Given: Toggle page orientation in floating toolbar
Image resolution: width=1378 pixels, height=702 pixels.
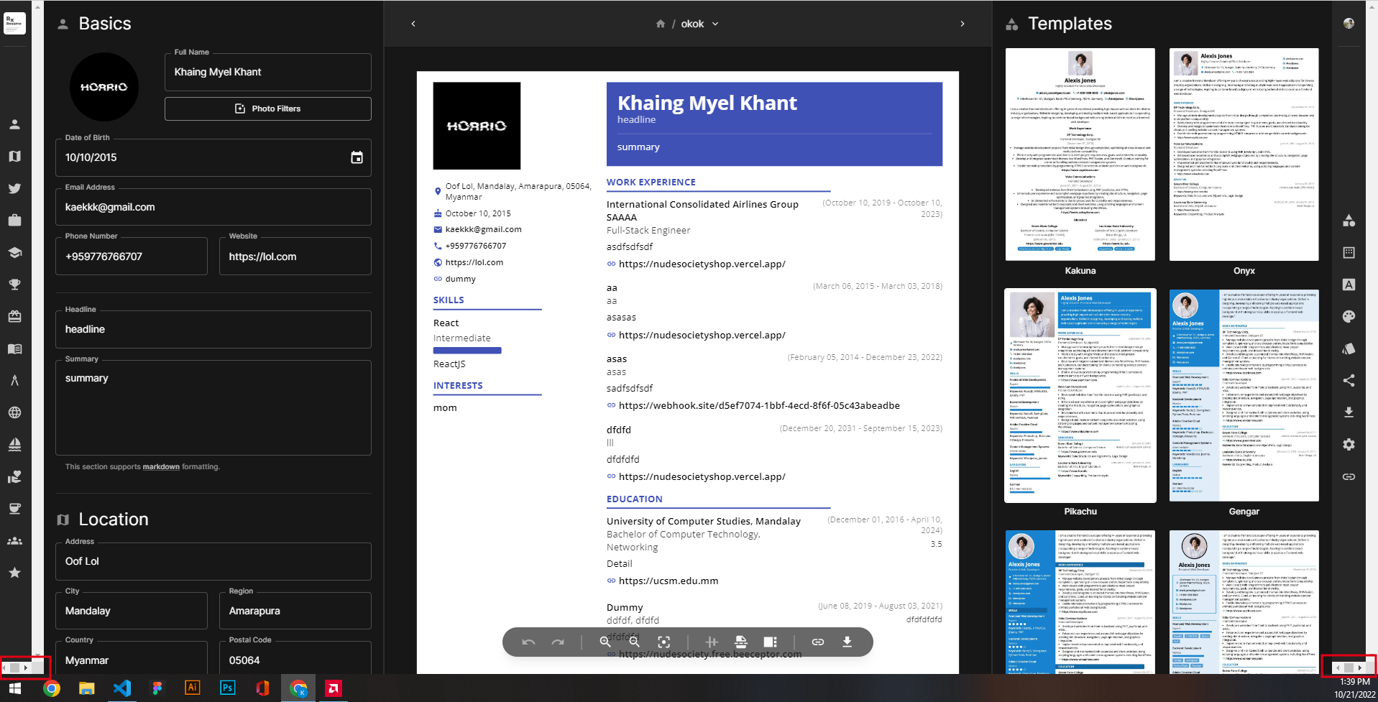Looking at the screenshot, I should (712, 642).
